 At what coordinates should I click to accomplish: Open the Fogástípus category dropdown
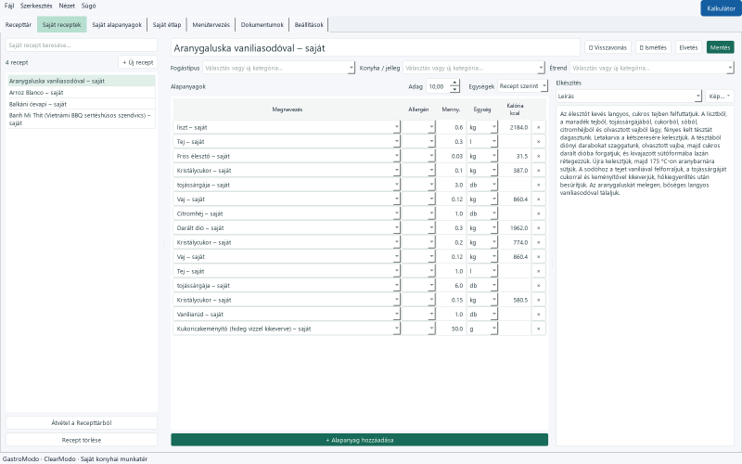pyautogui.click(x=351, y=68)
